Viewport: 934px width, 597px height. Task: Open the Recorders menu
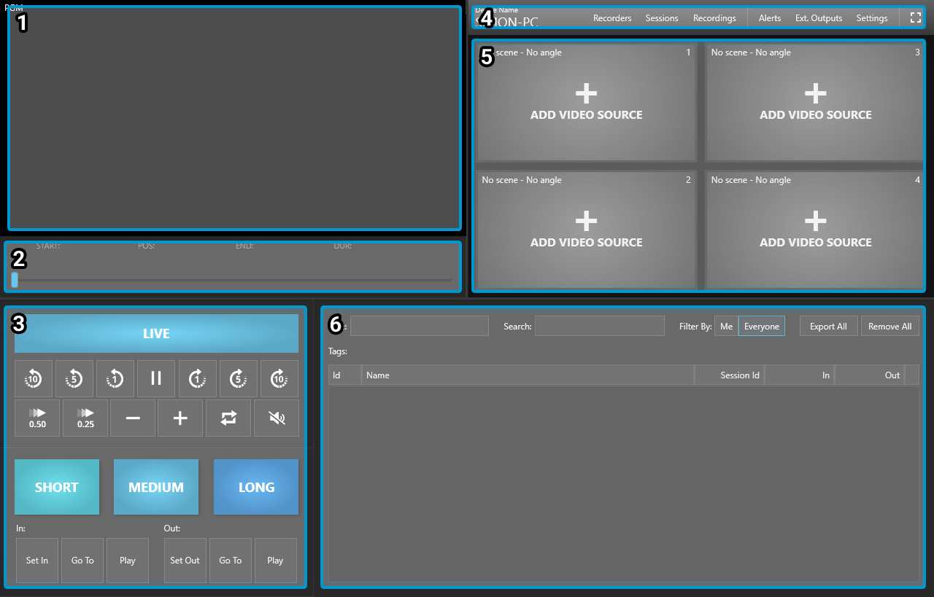point(612,18)
